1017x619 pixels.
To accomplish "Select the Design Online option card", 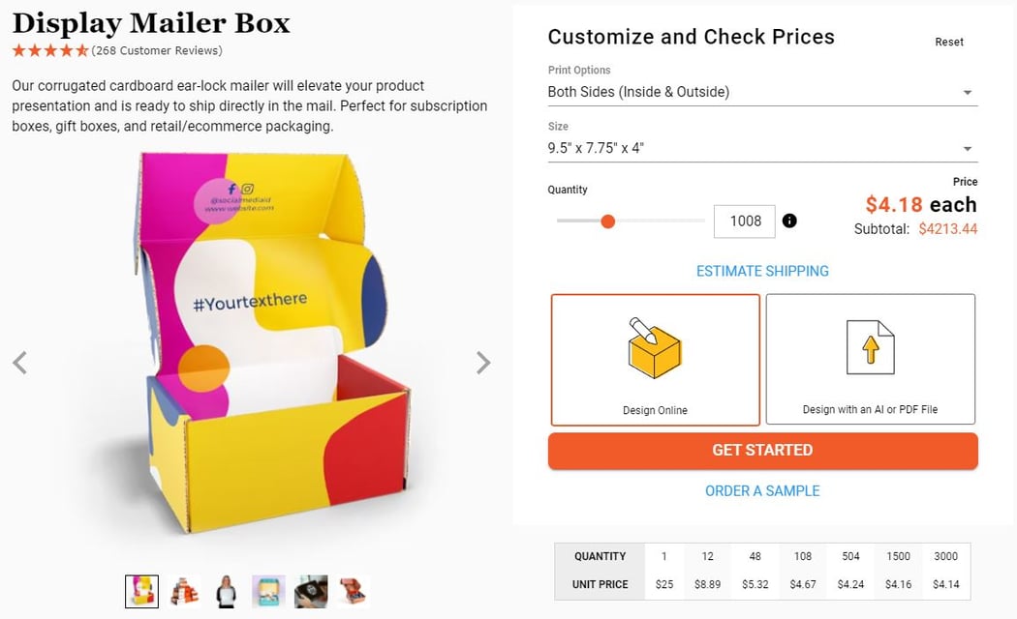I will tap(655, 358).
